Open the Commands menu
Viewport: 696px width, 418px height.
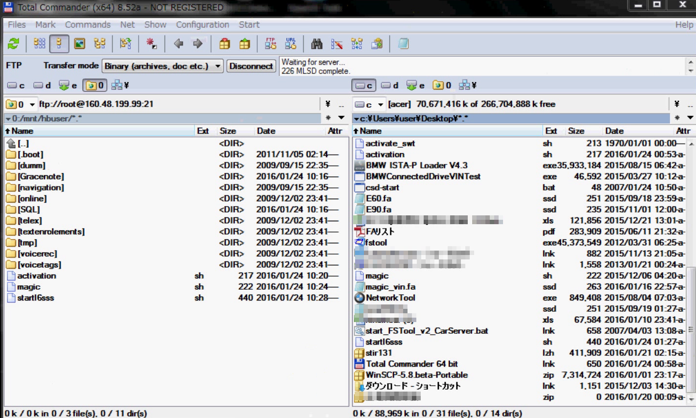click(88, 24)
